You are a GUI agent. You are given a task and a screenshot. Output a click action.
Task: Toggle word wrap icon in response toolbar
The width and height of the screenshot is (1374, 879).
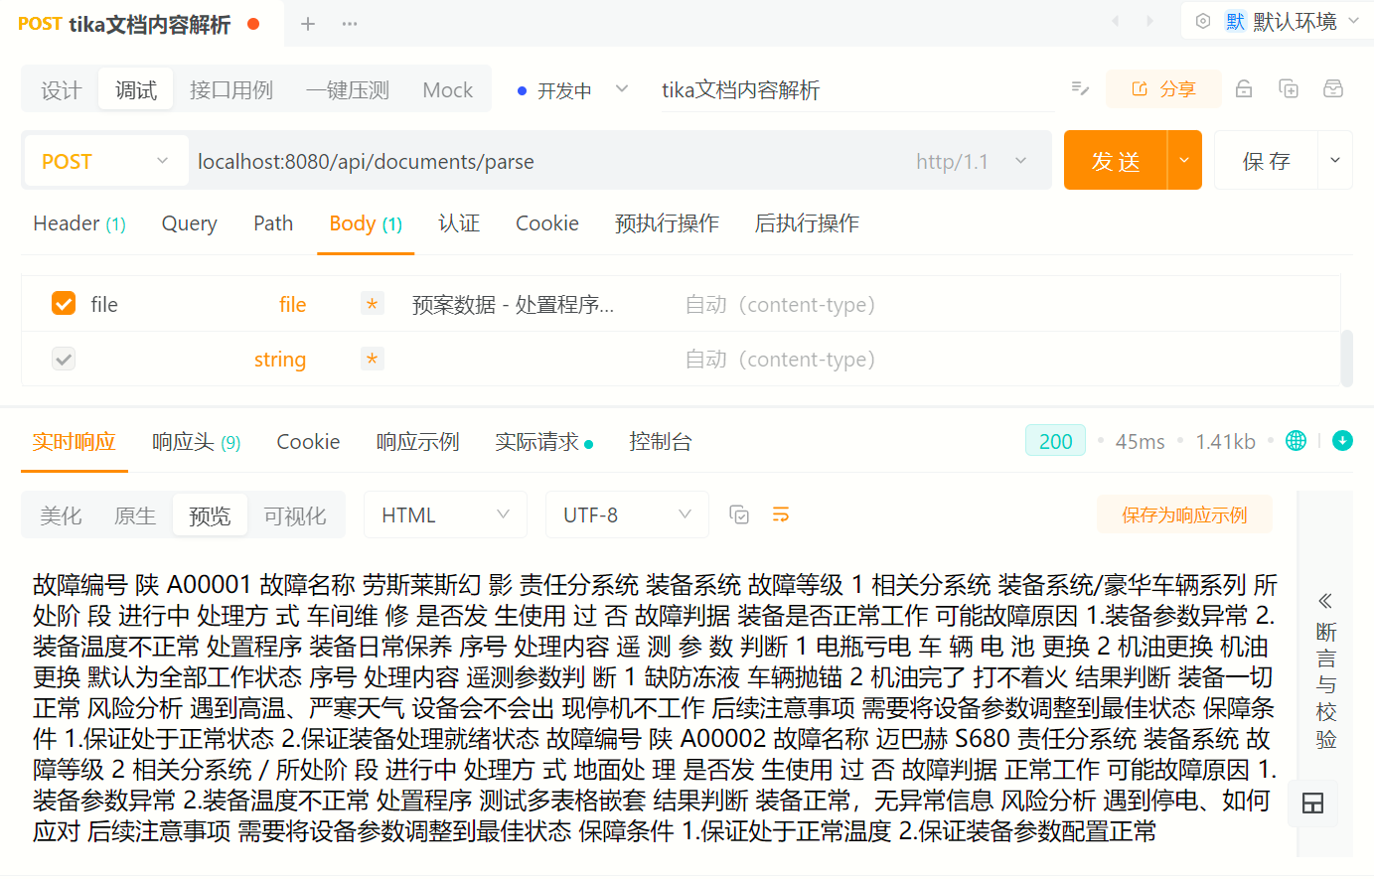point(781,514)
